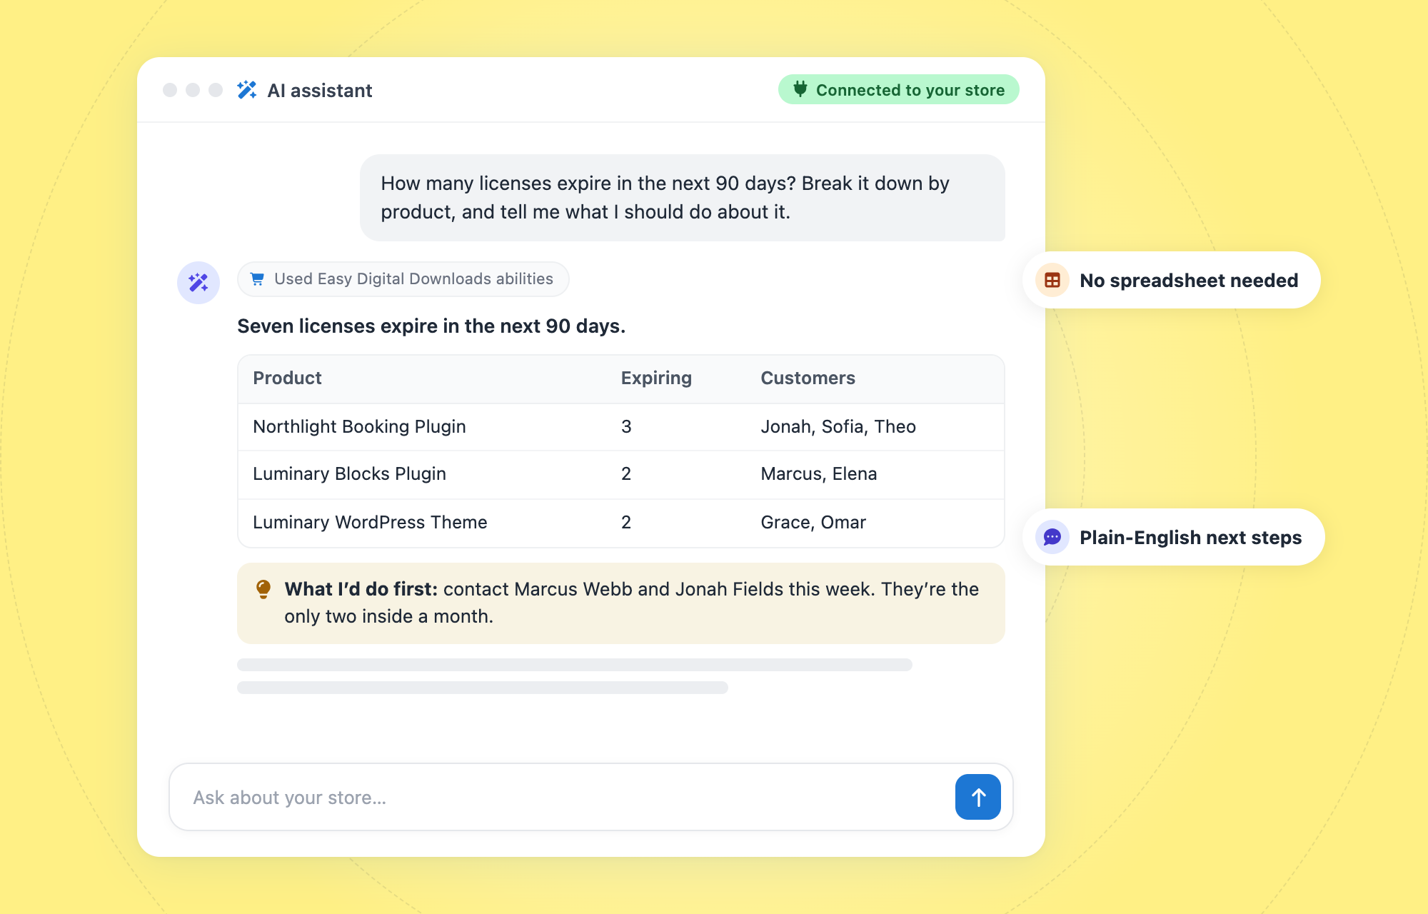Screen dimensions: 1428x914
Task: Click expiring count 3 for Northlight Booking
Action: point(626,426)
